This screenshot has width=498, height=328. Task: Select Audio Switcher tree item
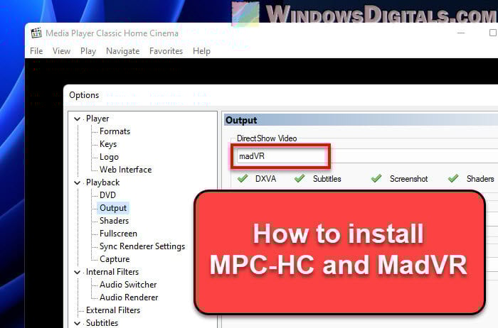(x=128, y=285)
